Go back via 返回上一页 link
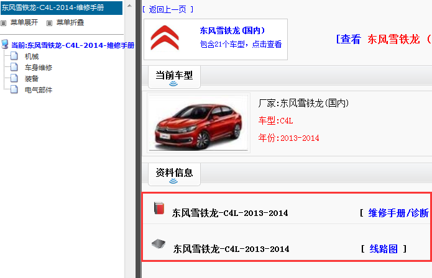Image resolution: width=432 pixels, height=278 pixels. coord(168,10)
